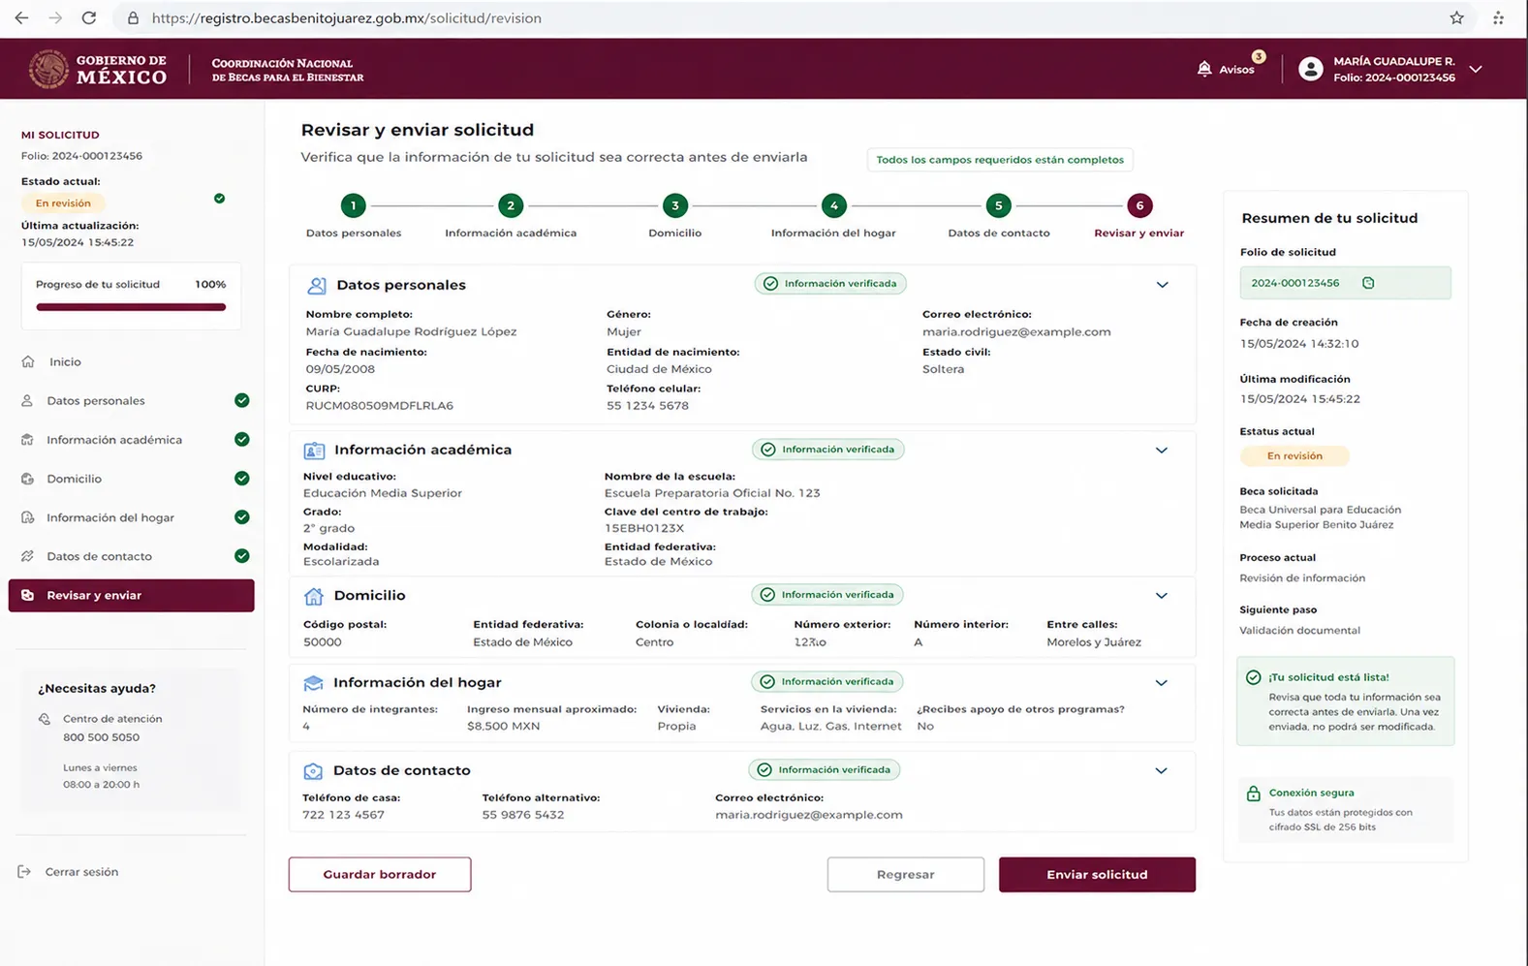Copy folio number with copy icon

pyautogui.click(x=1368, y=283)
